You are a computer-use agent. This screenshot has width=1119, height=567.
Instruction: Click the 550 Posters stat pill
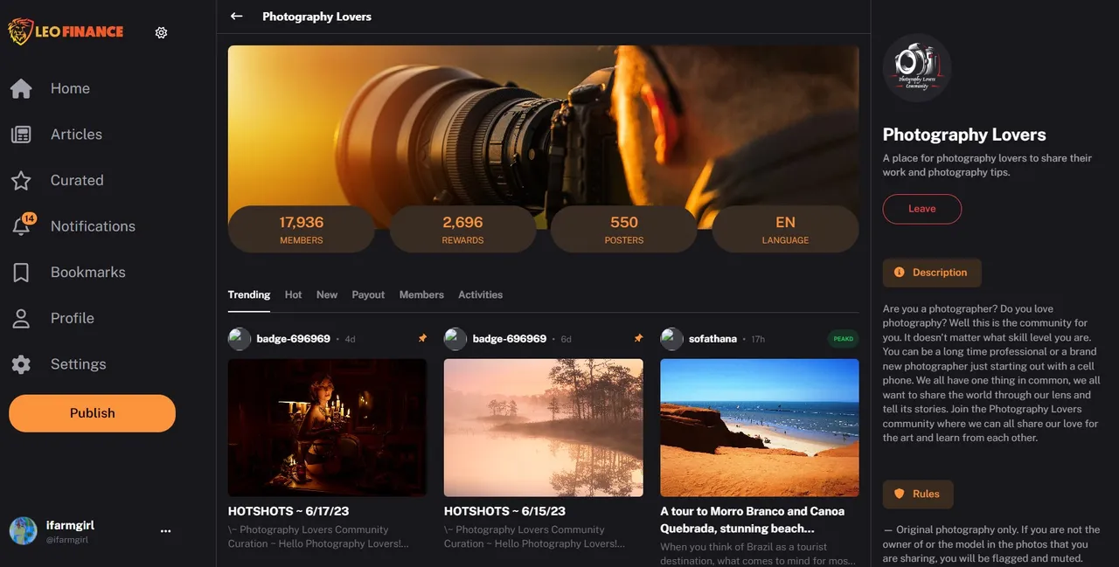(624, 229)
